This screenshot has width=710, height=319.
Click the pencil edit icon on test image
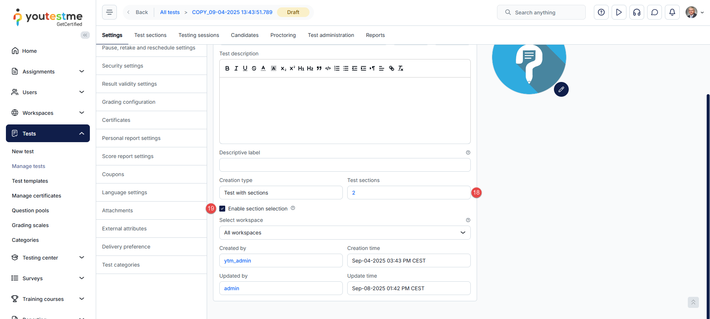pos(561,89)
